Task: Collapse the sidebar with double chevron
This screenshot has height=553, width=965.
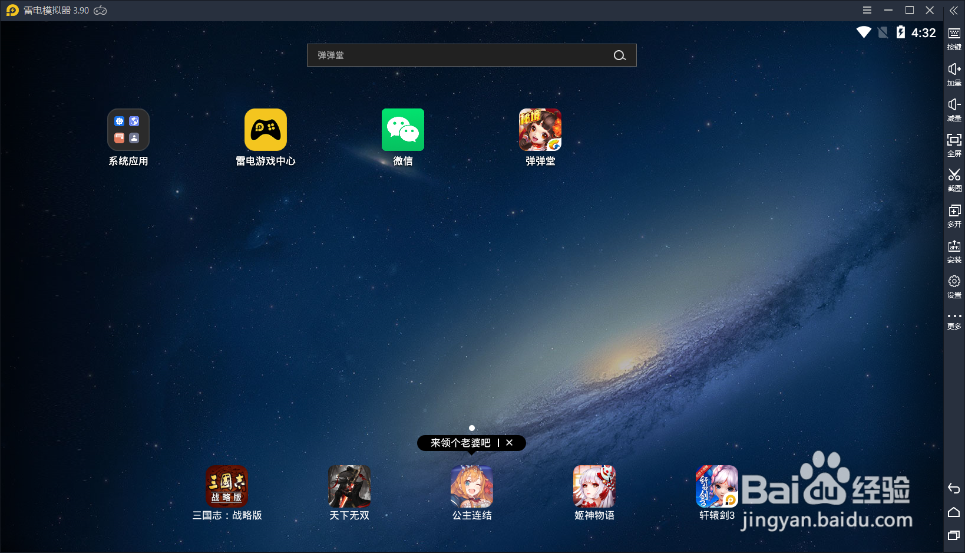Action: coord(954,11)
